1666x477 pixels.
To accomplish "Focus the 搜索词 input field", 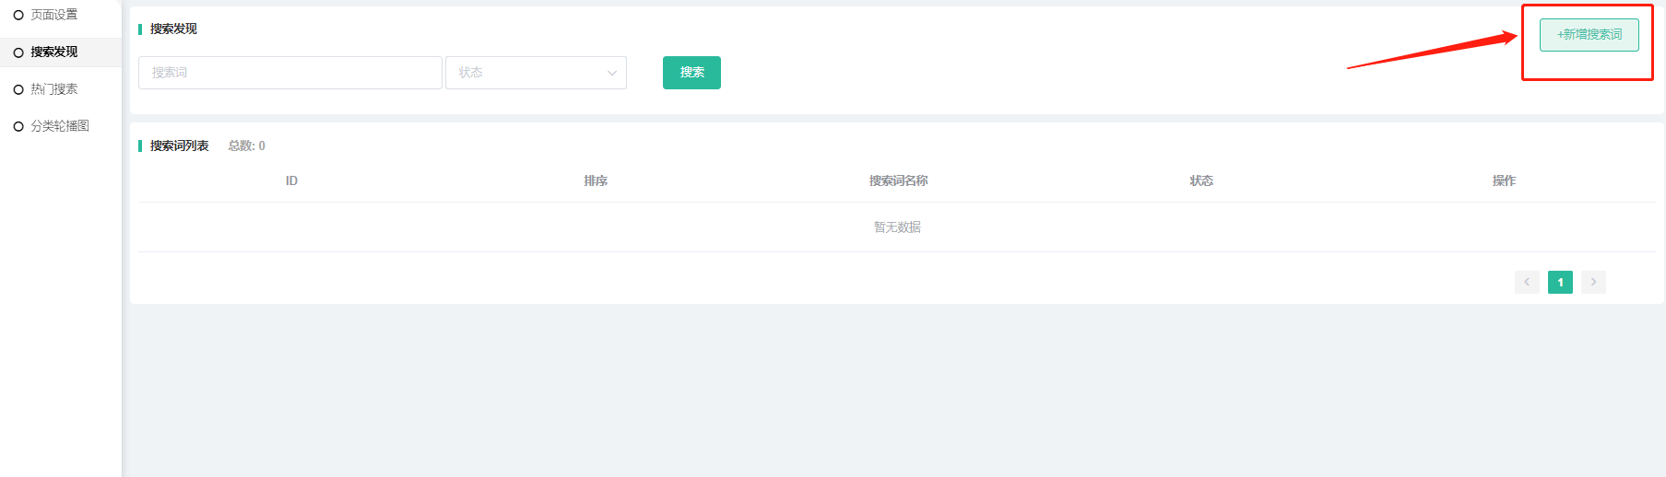I will coord(289,73).
